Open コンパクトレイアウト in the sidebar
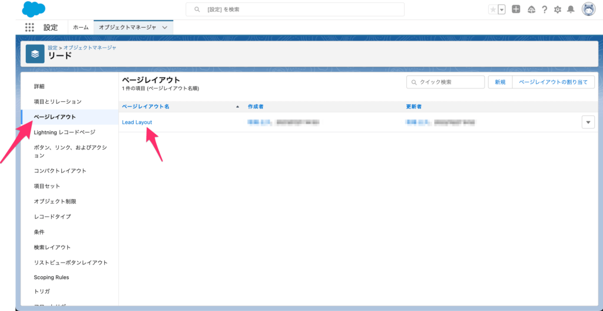This screenshot has width=603, height=311. coord(60,170)
